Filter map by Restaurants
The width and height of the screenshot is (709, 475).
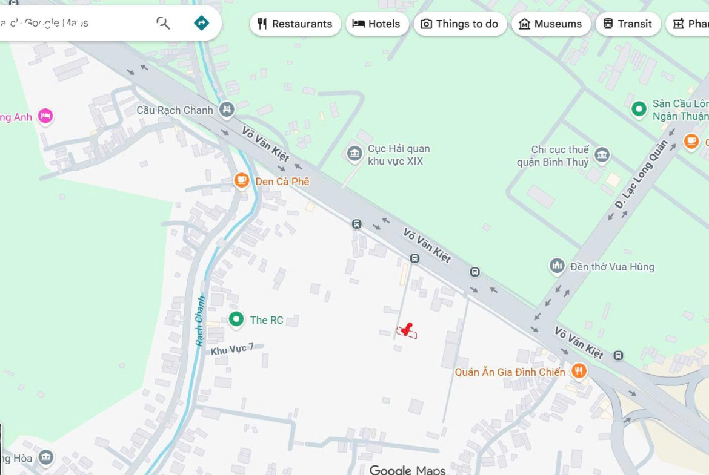point(295,24)
